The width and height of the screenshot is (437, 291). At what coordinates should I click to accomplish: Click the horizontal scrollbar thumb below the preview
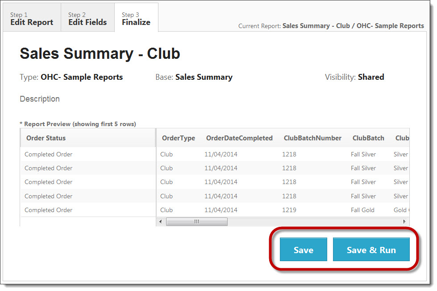pos(196,221)
